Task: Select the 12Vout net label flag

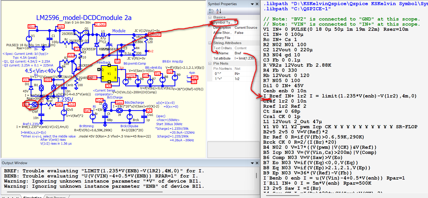Action: 154,35
